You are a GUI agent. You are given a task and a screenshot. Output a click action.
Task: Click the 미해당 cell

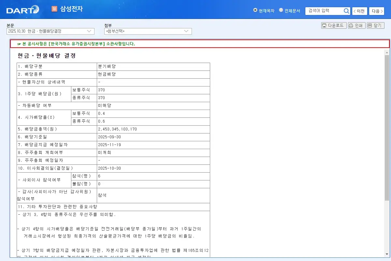[x=153, y=106]
